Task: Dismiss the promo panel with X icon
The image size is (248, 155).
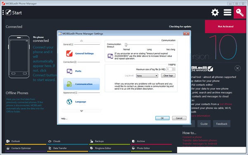Action: point(237,68)
